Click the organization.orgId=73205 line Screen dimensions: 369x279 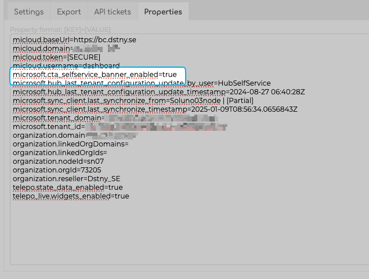(57, 170)
